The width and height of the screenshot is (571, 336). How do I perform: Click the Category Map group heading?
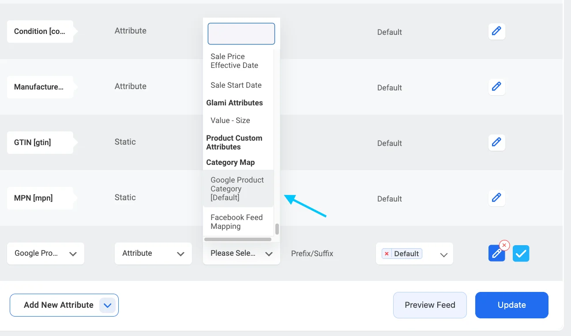click(x=230, y=162)
